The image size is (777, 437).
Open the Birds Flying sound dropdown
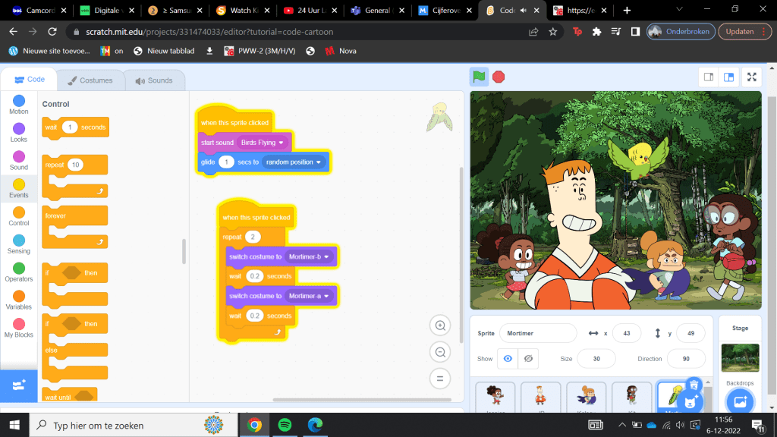point(281,143)
